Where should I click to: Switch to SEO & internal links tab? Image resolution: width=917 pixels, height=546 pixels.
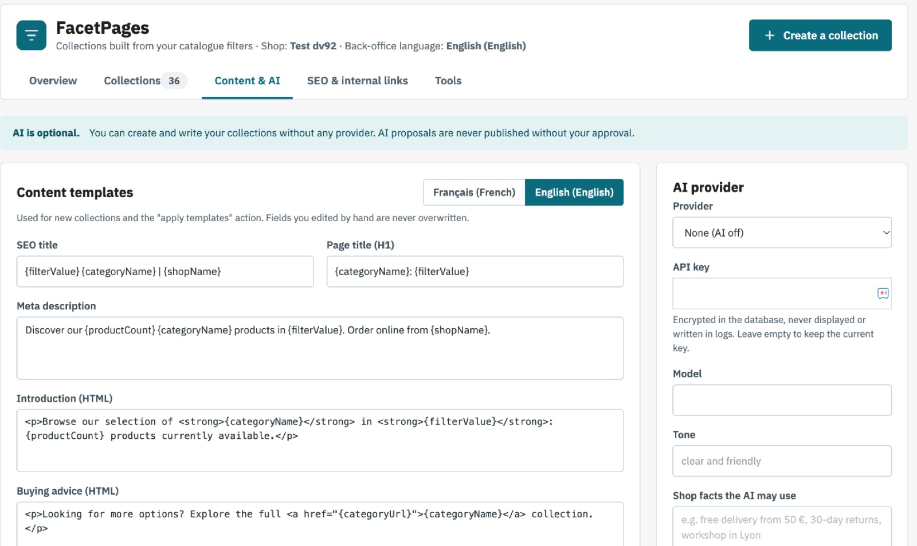(358, 81)
